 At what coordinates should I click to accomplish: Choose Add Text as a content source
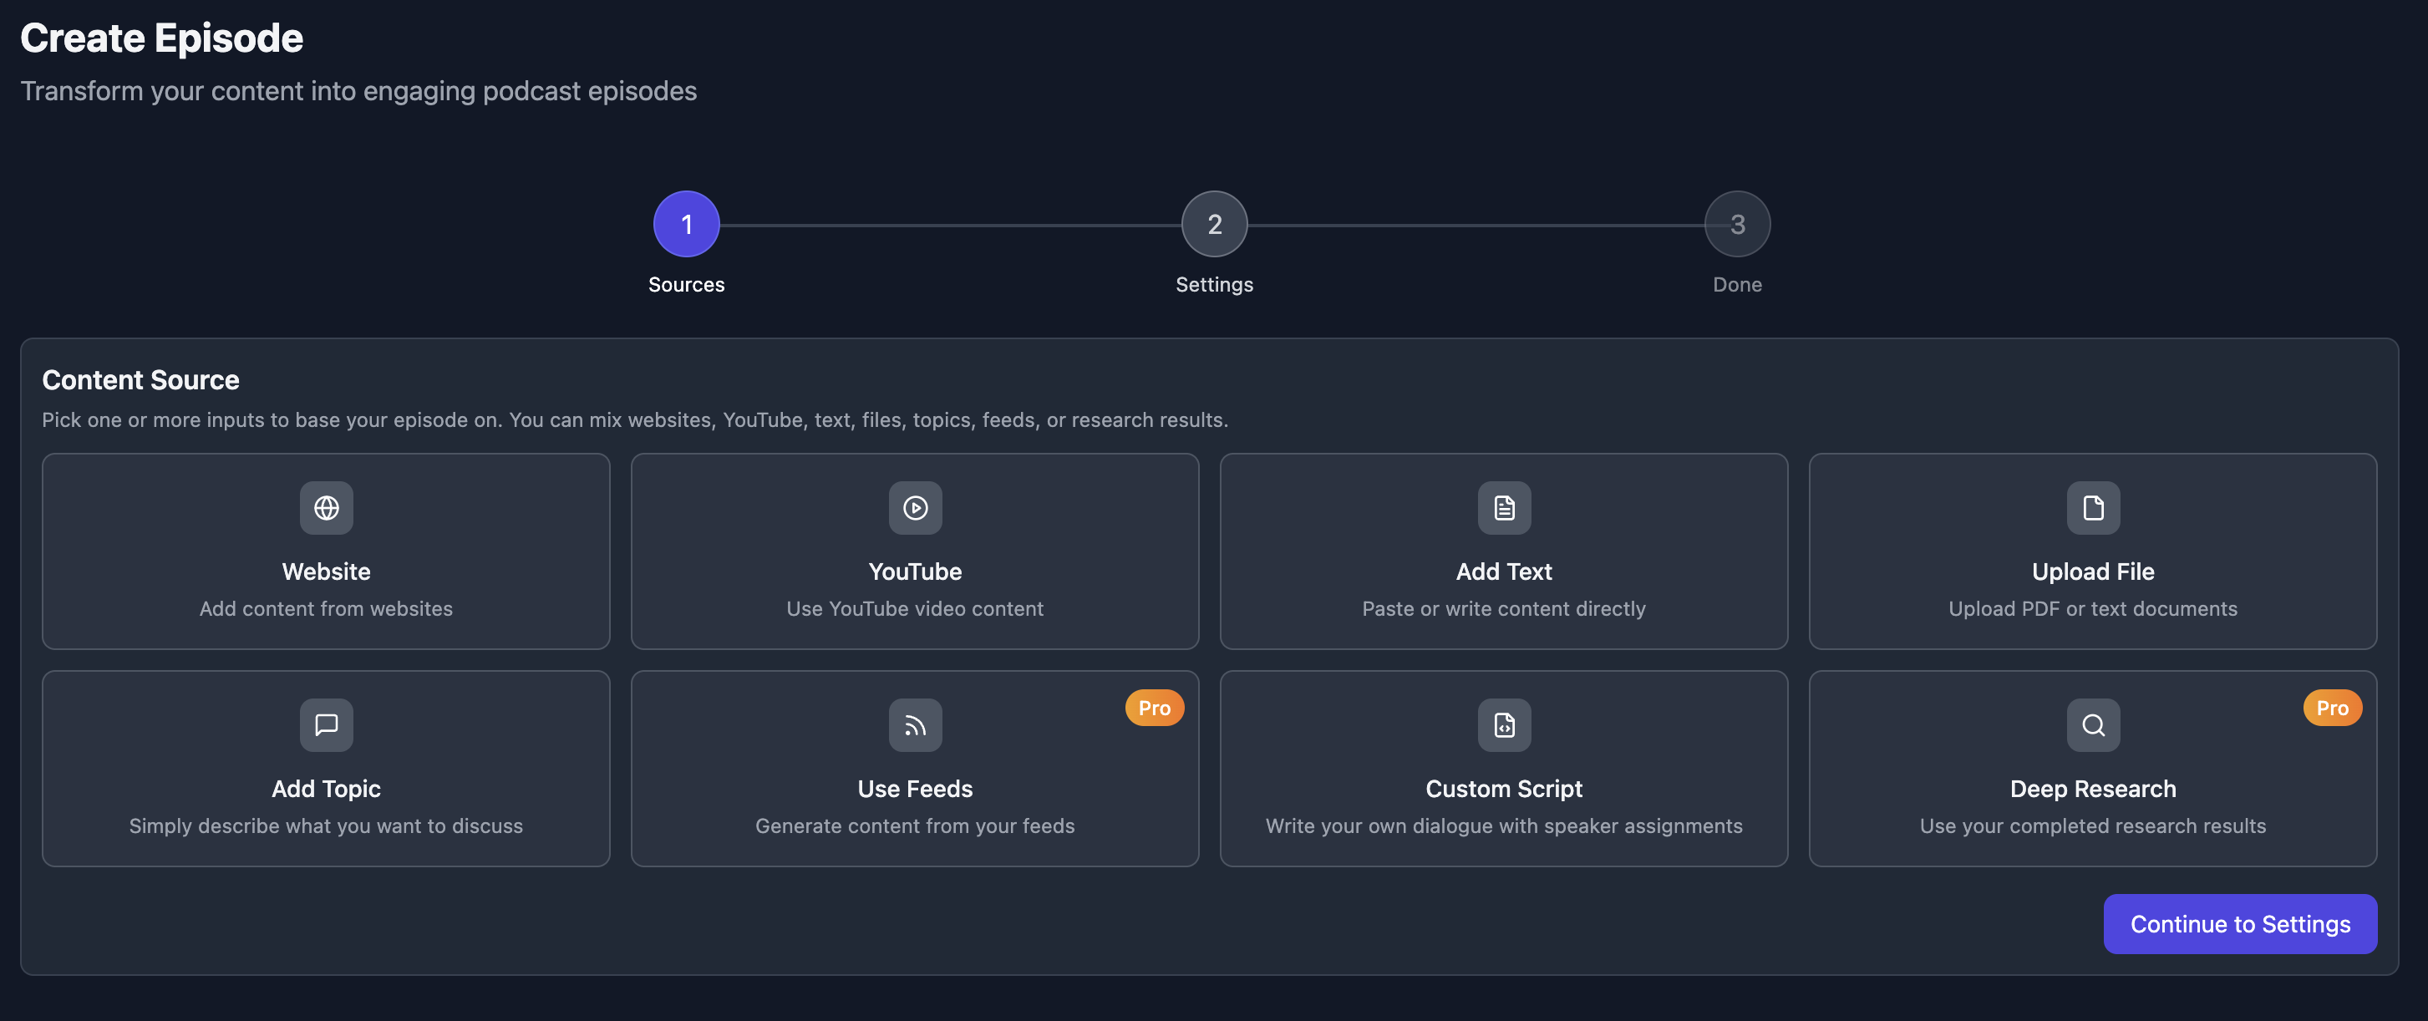pyautogui.click(x=1503, y=551)
